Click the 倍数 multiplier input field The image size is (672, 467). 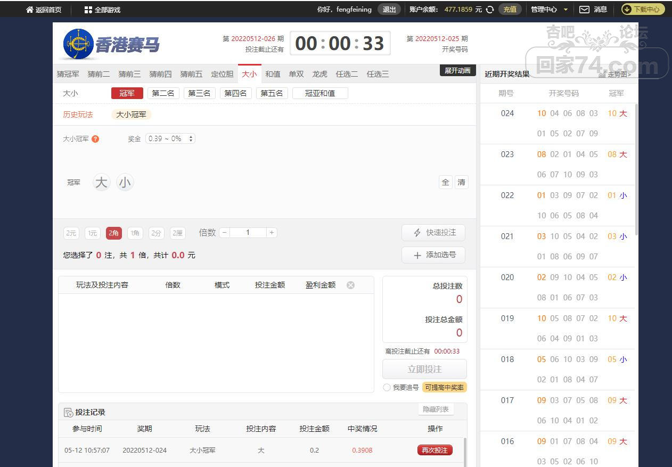pos(248,233)
